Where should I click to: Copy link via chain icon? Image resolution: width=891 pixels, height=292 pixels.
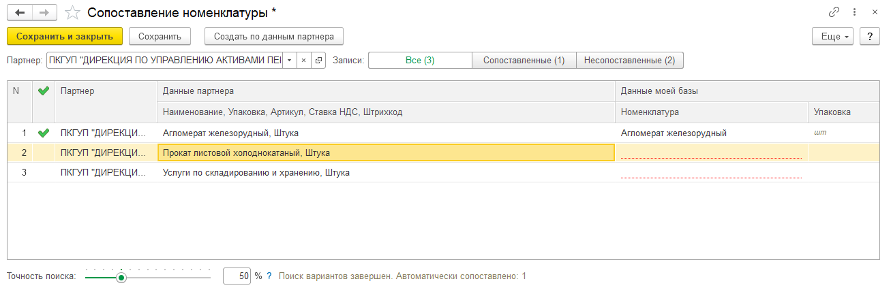[x=833, y=12]
